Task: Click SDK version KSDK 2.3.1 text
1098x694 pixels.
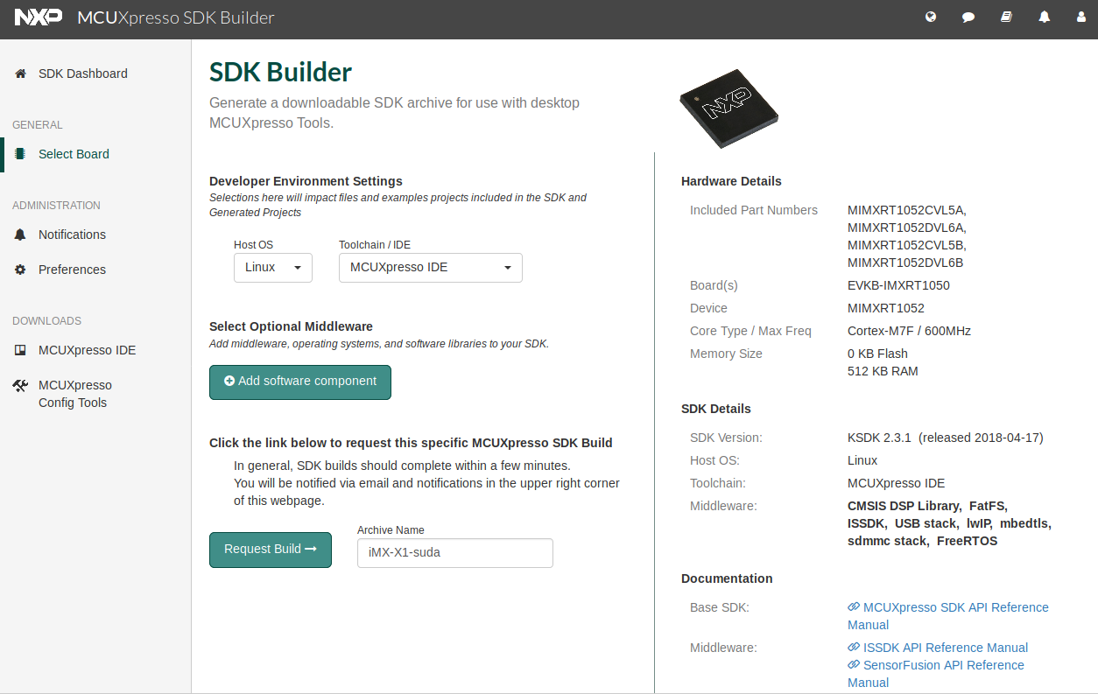Action: 881,438
